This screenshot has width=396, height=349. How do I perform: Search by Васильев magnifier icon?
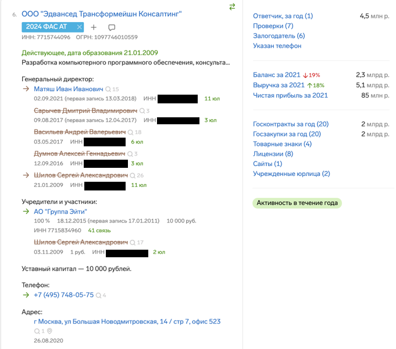130,132
